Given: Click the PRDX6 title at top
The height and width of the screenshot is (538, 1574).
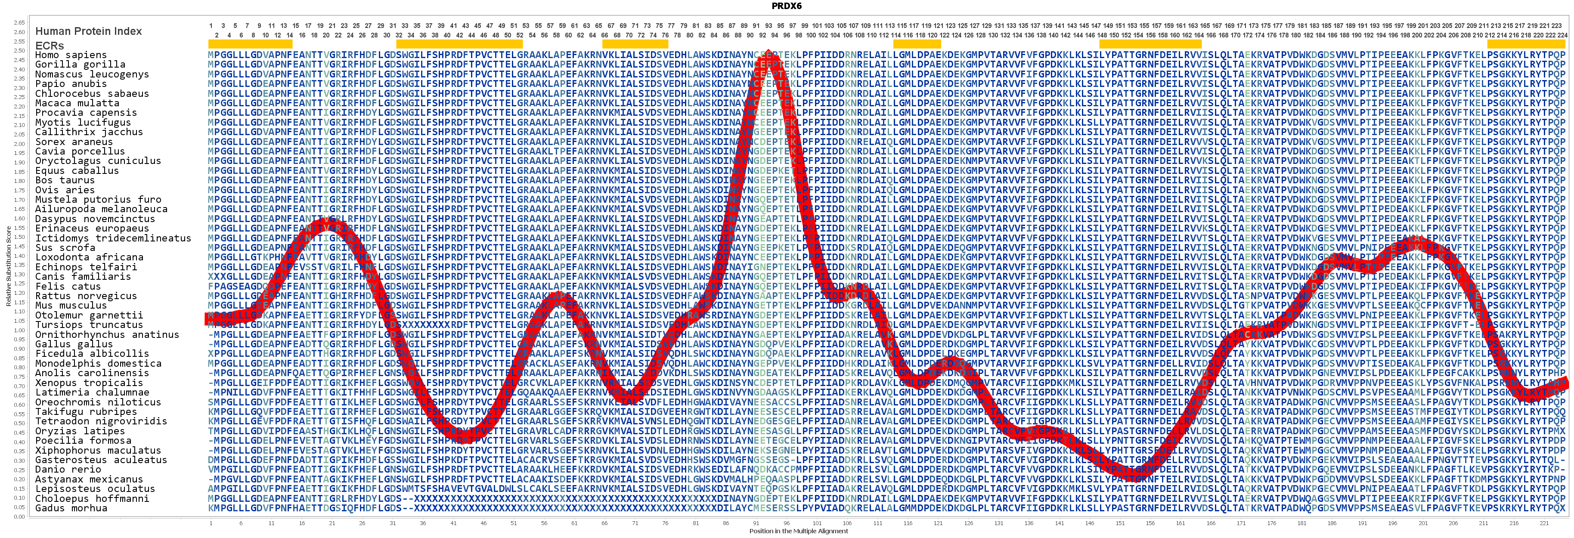Looking at the screenshot, I should click(x=787, y=6).
